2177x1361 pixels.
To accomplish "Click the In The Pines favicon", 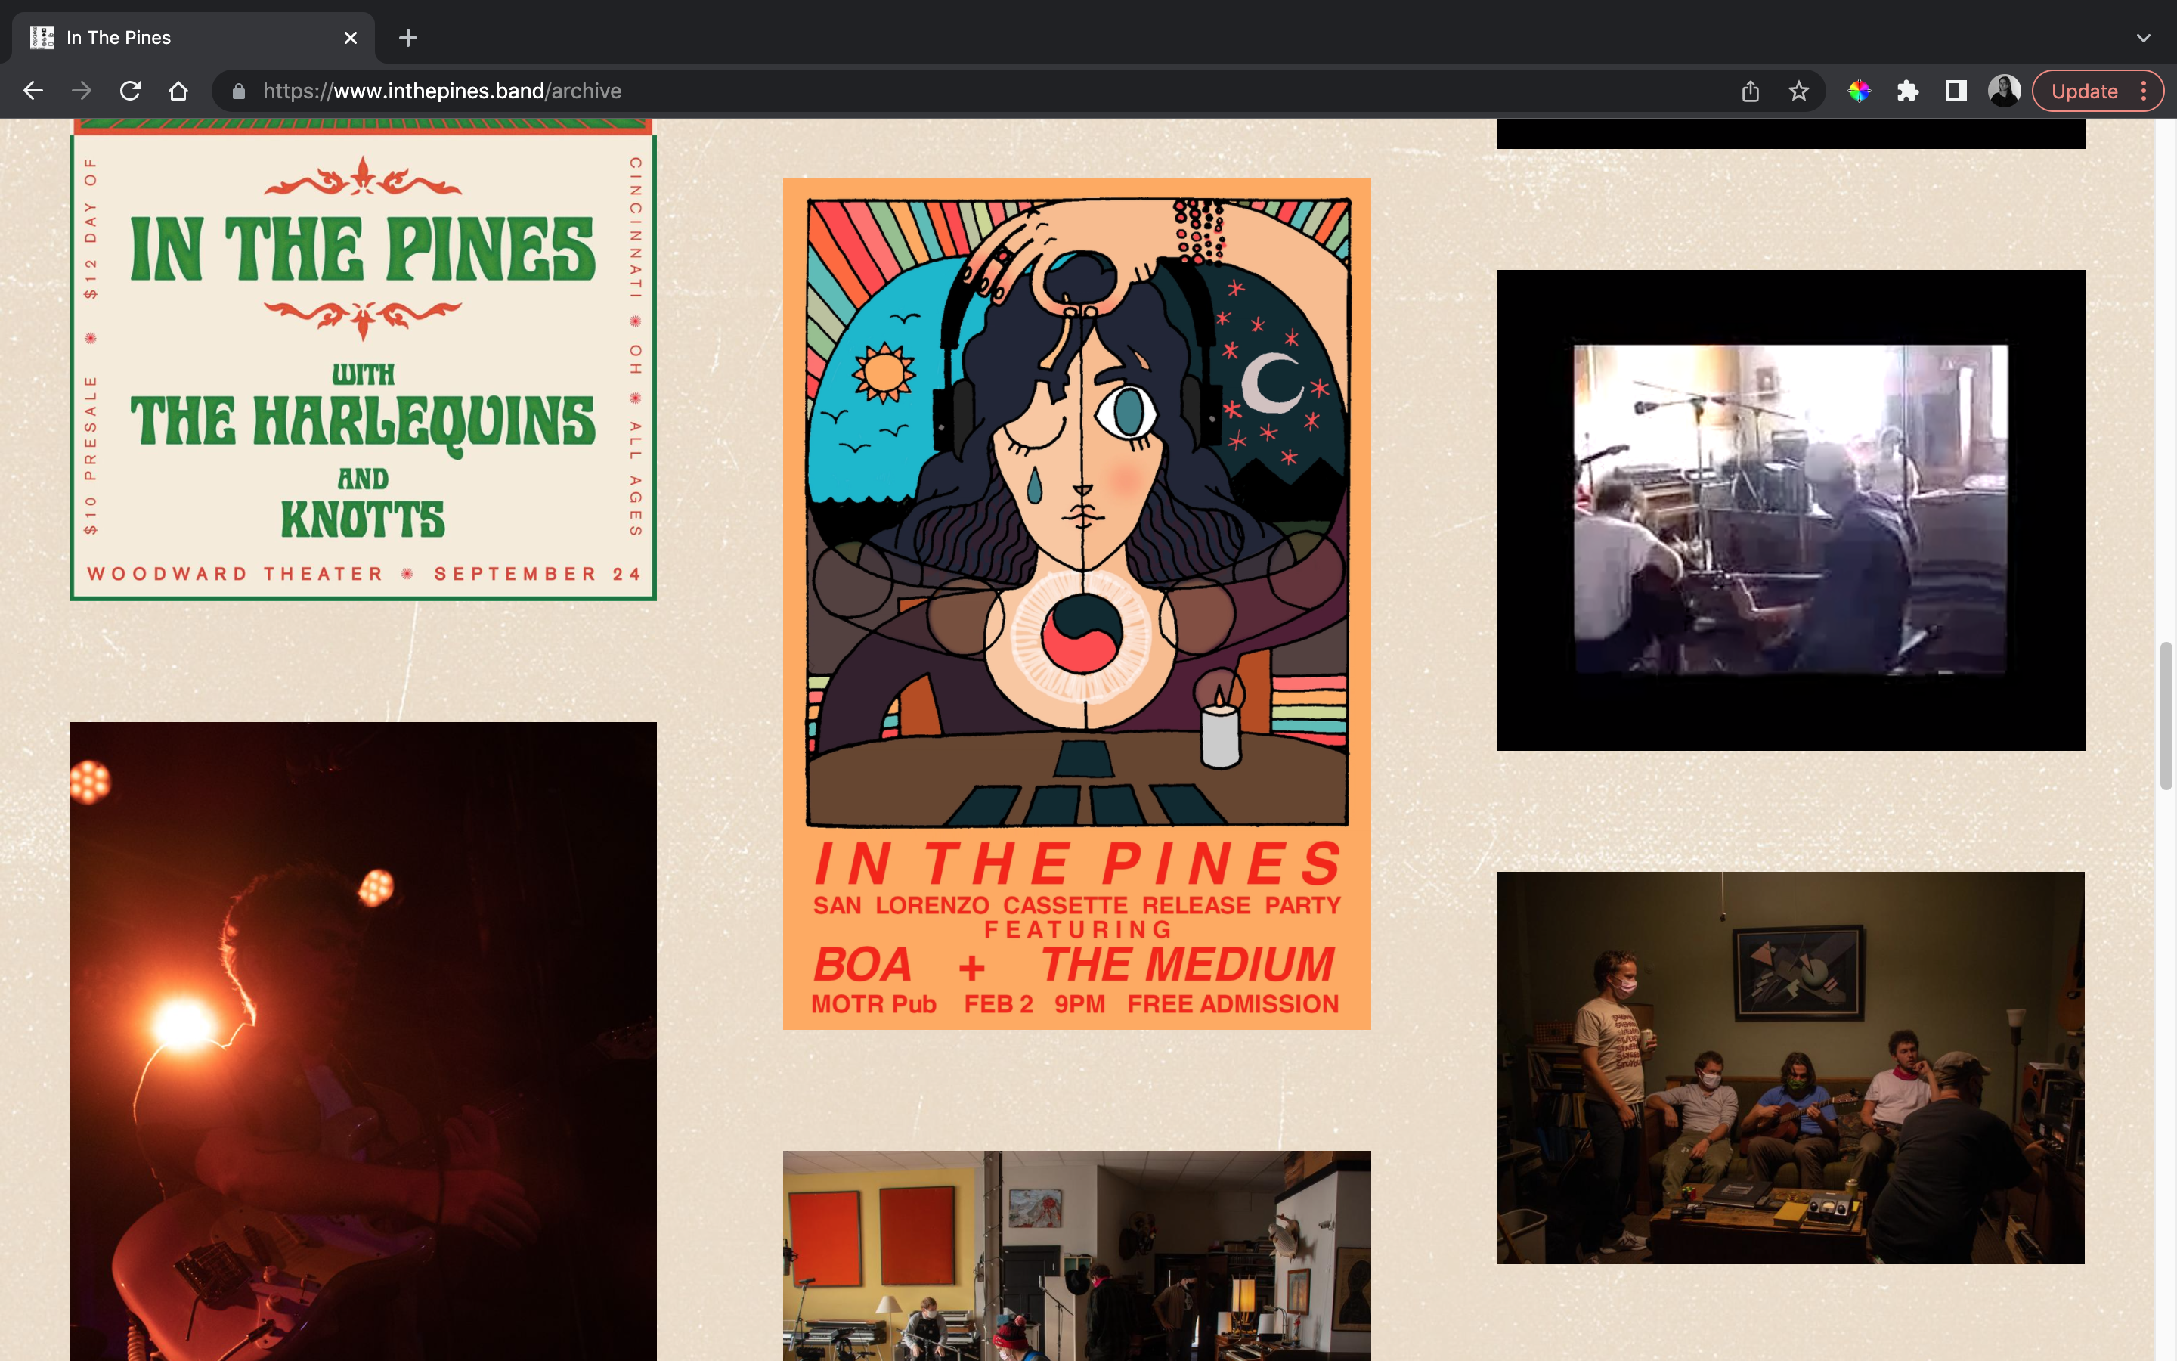I will click(x=42, y=38).
